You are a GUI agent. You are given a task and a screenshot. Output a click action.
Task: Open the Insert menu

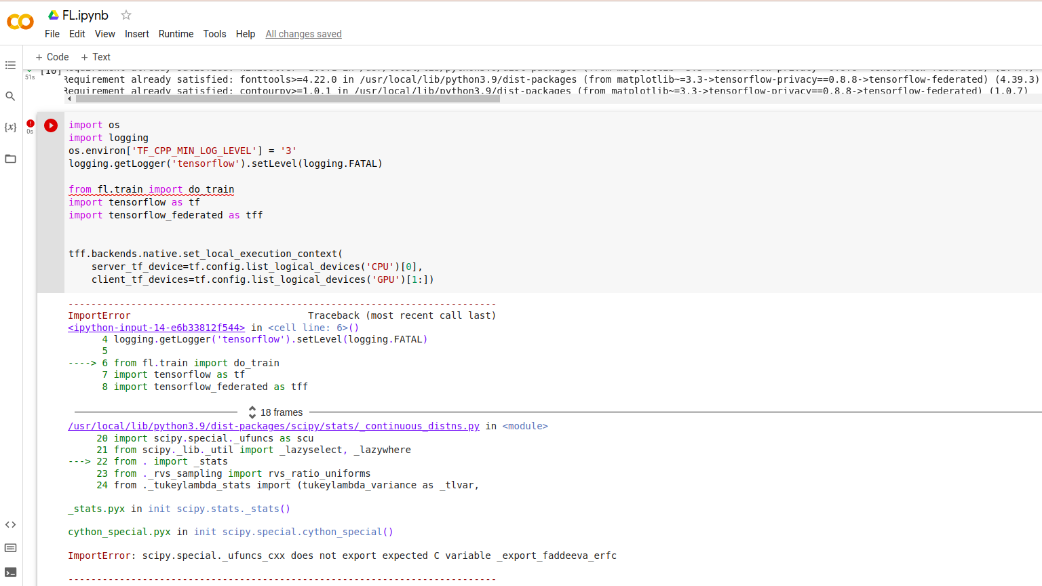pyautogui.click(x=137, y=33)
